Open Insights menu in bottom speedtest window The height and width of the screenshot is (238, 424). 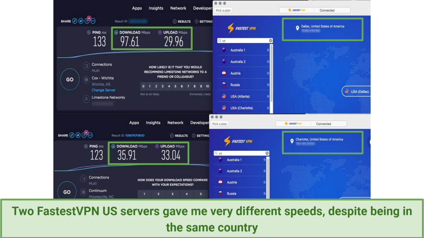(x=153, y=122)
